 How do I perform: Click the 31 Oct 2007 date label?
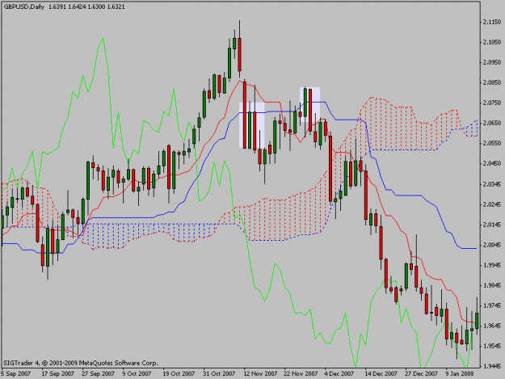(x=219, y=374)
